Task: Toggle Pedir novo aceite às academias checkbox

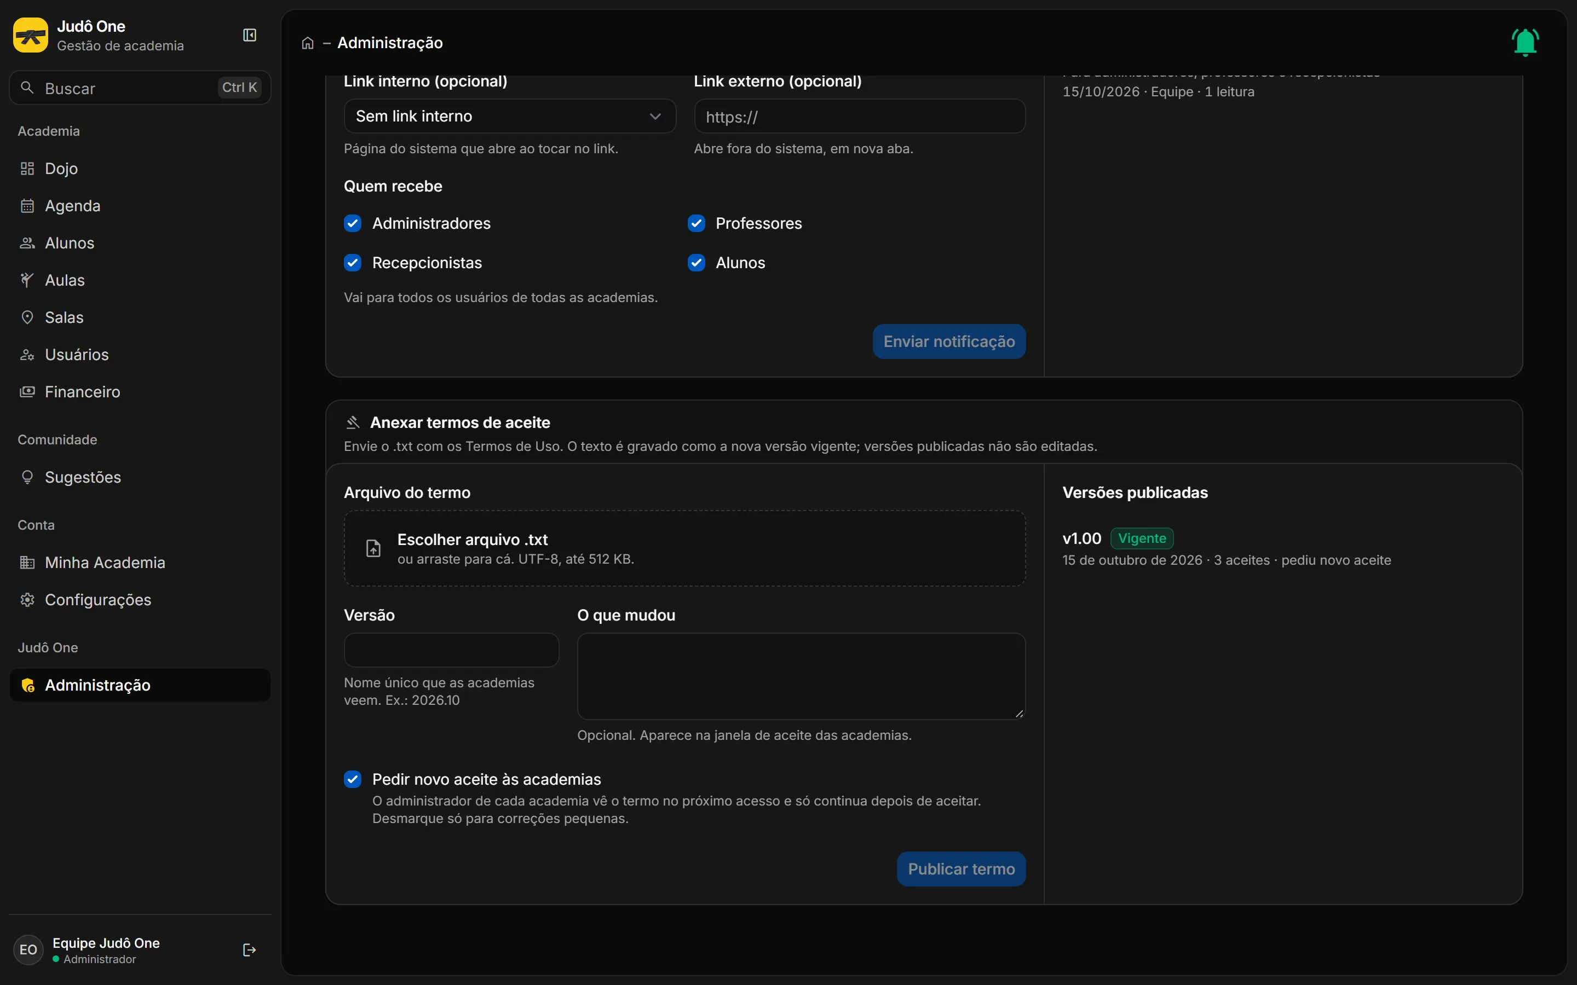Action: coord(353,779)
